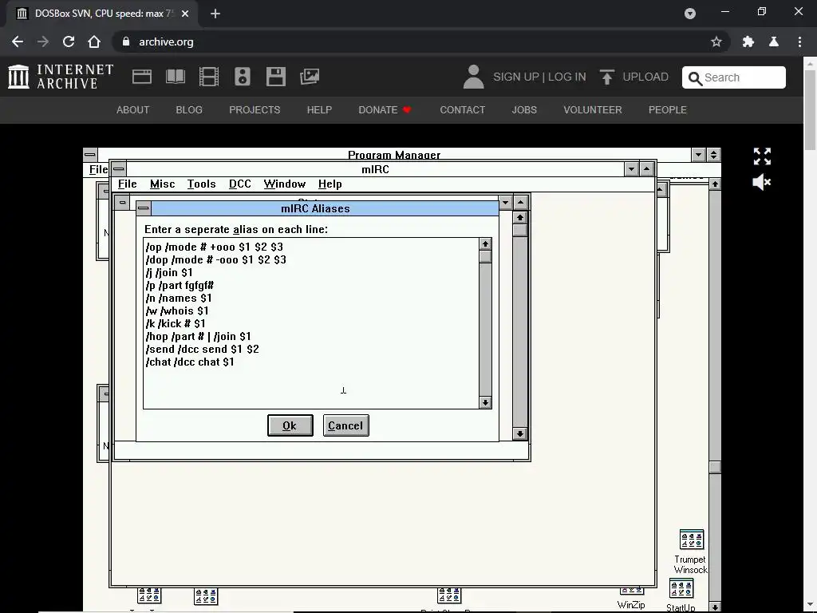Open CONTACT page link
The image size is (817, 613).
[462, 110]
